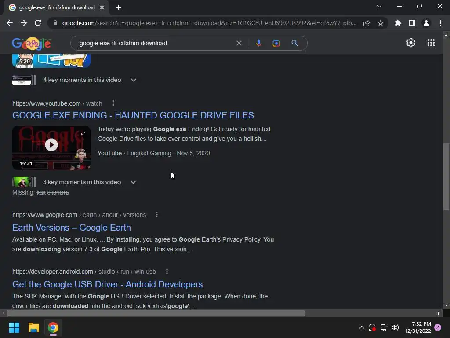Click the browser address bar URL
This screenshot has width=450, height=338.
[209, 23]
